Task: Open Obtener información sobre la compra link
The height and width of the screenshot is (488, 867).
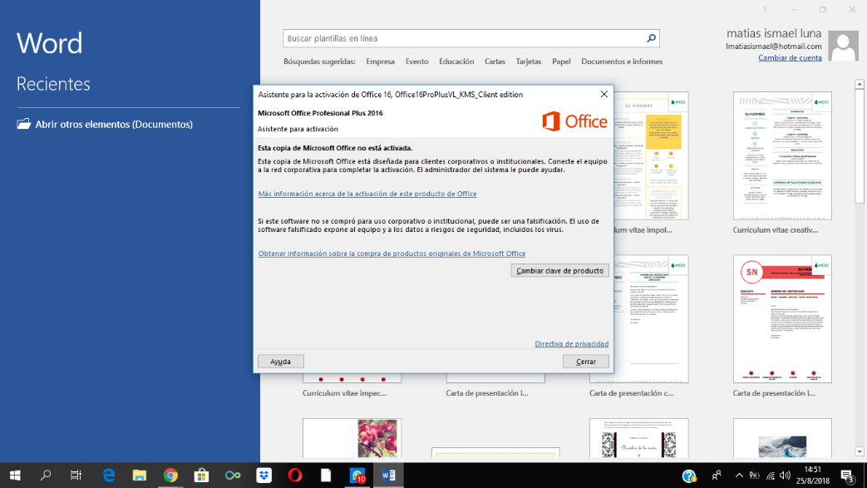Action: tap(392, 254)
